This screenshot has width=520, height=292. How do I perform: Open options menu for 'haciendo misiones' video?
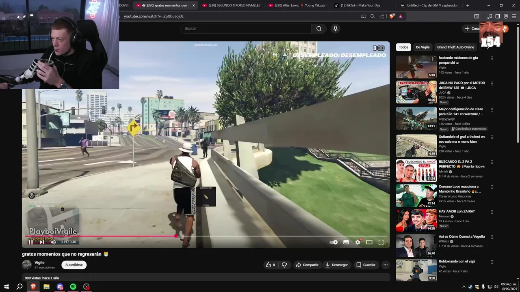click(492, 58)
